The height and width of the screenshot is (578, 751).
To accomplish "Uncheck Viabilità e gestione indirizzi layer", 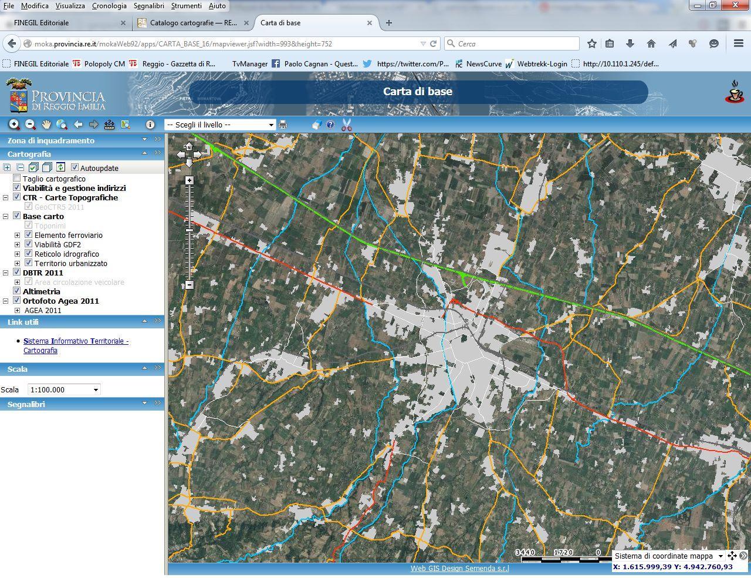I will click(16, 187).
